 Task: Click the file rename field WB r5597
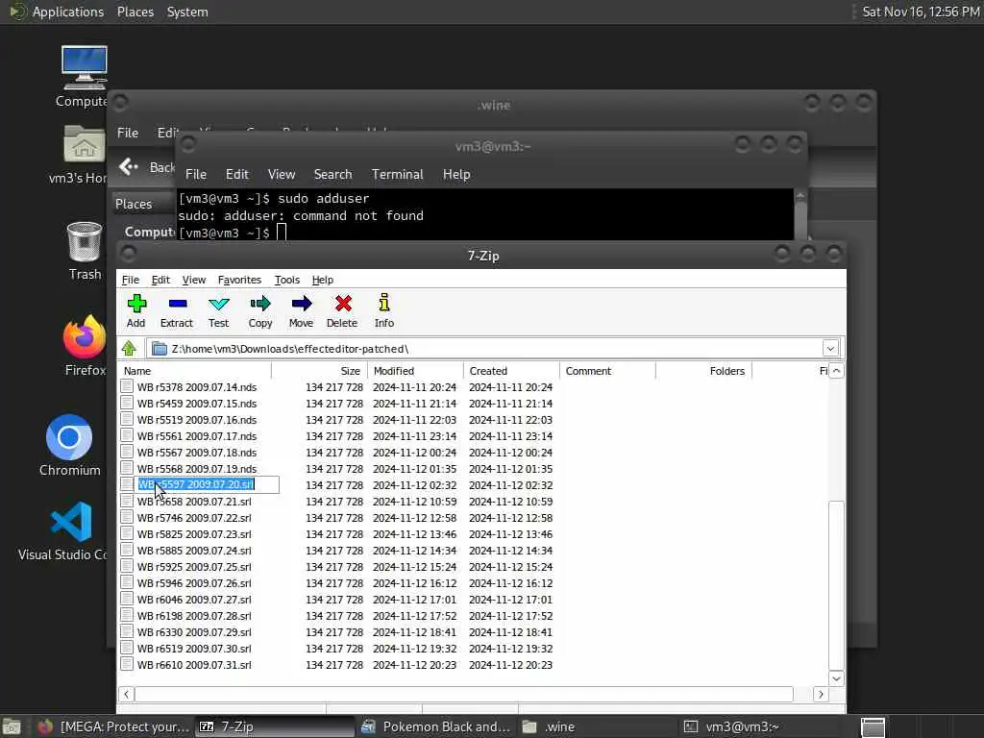coord(208,484)
